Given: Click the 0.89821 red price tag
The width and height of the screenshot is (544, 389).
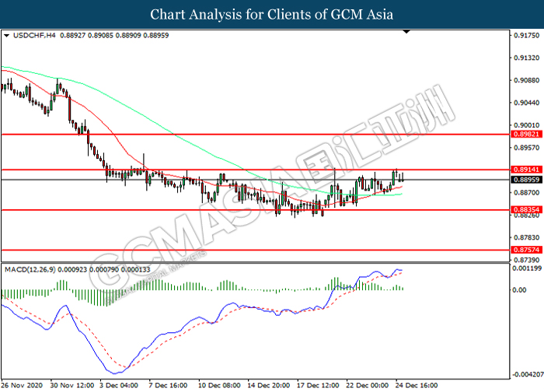Looking at the screenshot, I should point(525,134).
